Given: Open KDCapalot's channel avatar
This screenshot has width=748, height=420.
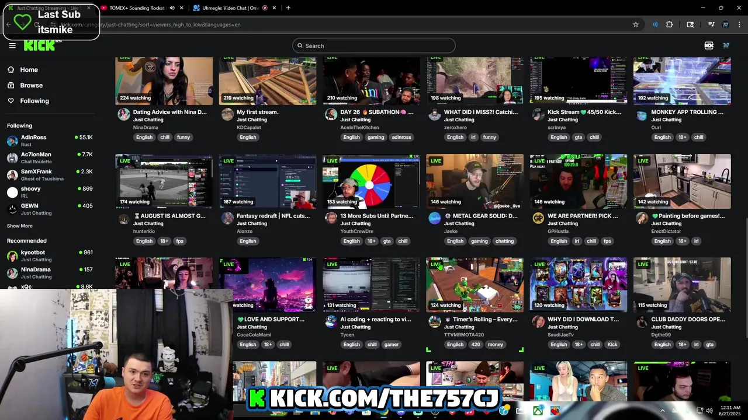Looking at the screenshot, I should point(227,114).
